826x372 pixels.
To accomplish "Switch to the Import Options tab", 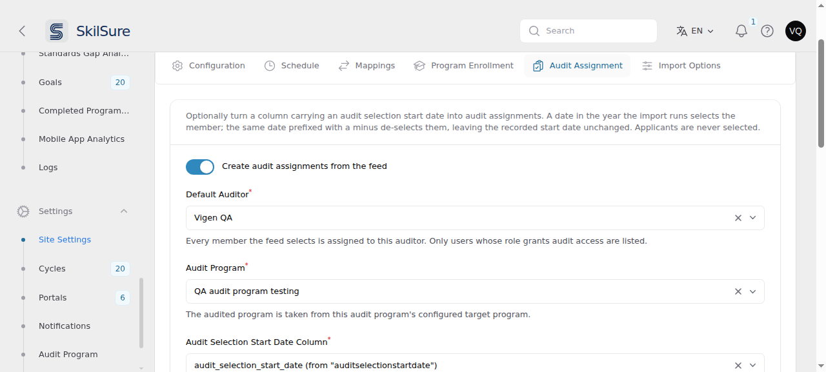I will pos(681,66).
